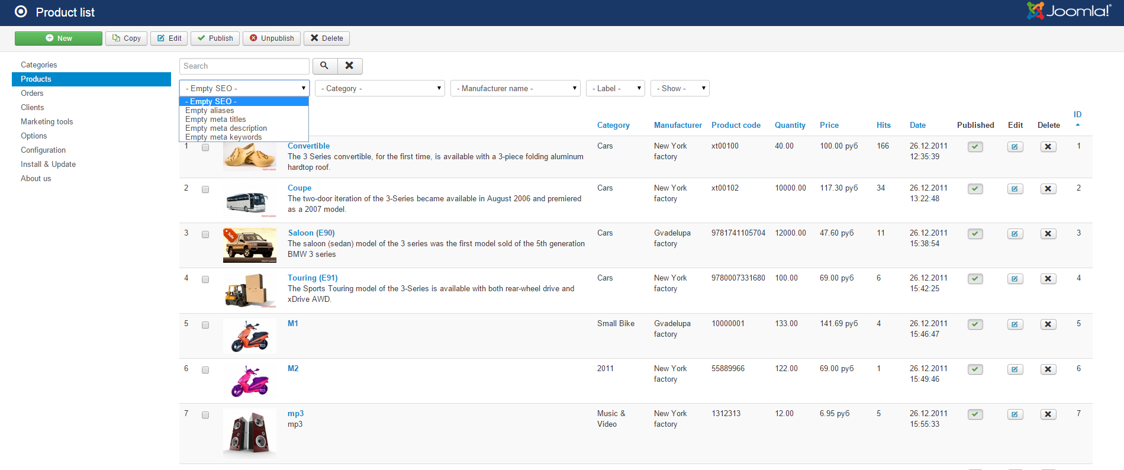Open the Label filter dropdown

[x=615, y=88]
